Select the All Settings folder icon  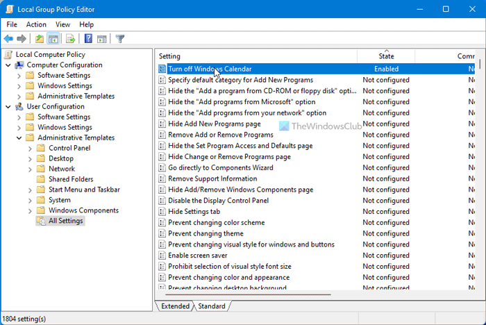click(x=40, y=221)
